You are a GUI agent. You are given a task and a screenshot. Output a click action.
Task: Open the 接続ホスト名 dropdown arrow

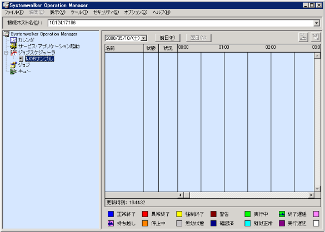pos(317,23)
